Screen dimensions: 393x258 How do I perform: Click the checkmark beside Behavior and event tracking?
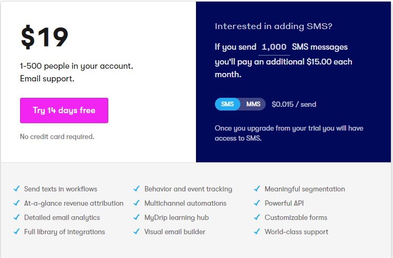(x=137, y=189)
